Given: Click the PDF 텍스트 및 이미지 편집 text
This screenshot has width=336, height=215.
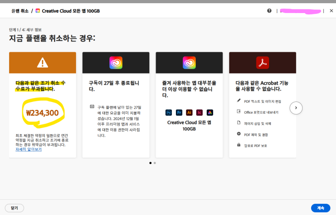Looking at the screenshot, I should click(262, 101).
